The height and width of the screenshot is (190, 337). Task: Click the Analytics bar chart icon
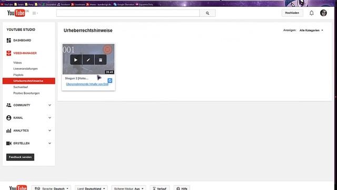coord(8,130)
